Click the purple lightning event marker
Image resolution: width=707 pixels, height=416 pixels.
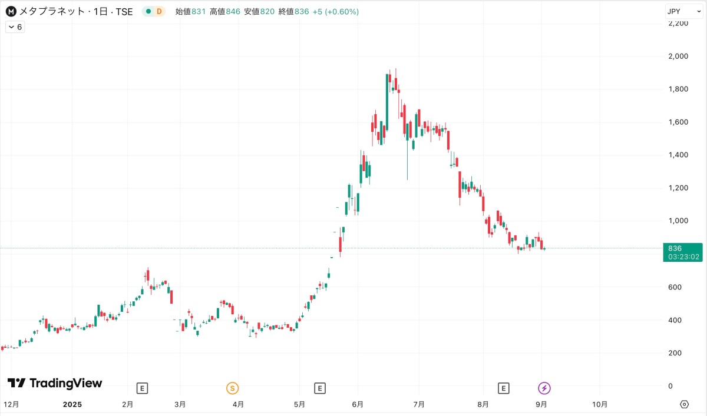click(545, 388)
